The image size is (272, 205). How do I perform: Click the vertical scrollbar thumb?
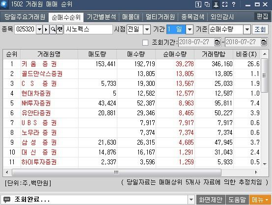265,76
